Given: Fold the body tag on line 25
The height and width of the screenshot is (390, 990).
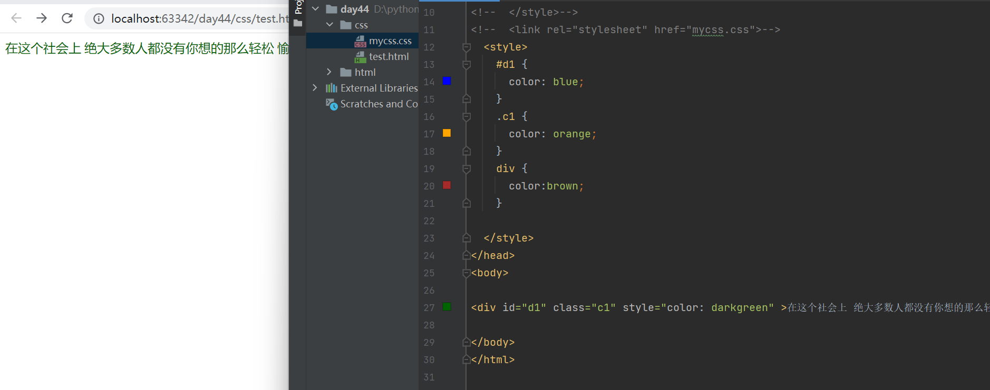Looking at the screenshot, I should [467, 273].
